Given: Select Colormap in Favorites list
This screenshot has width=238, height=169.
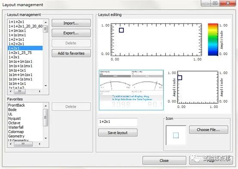Looking at the screenshot, I should [x=25, y=132].
